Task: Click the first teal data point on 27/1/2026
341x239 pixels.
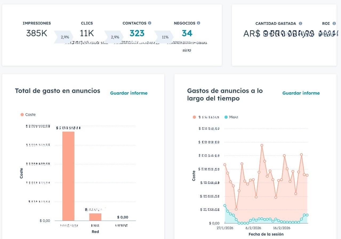Action: click(x=225, y=205)
